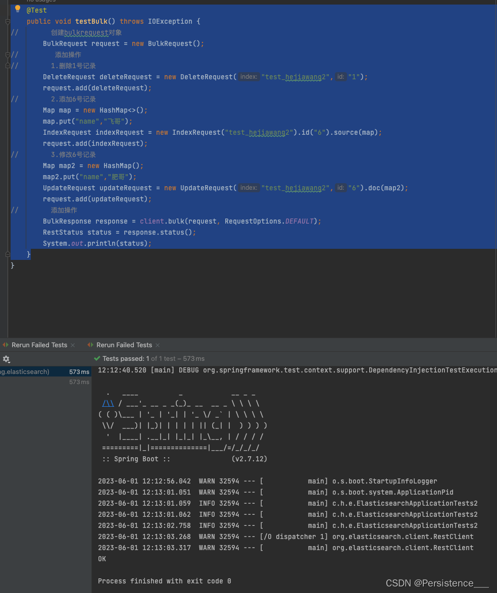The image size is (497, 593).
Task: Click the 3.修改6号记录 comment
Action: click(x=73, y=154)
